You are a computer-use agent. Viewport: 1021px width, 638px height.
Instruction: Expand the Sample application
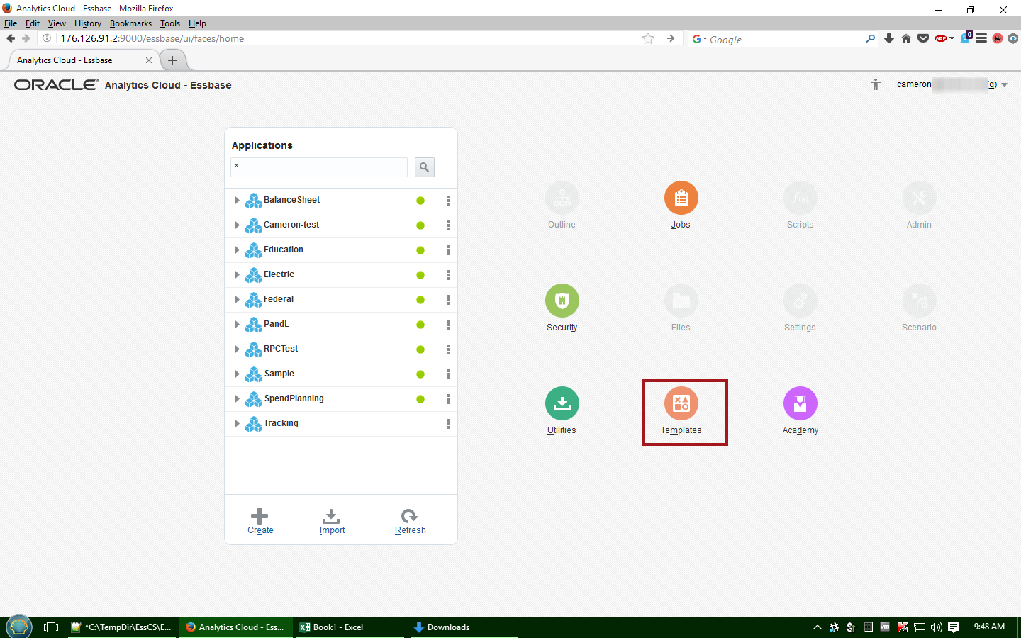237,374
